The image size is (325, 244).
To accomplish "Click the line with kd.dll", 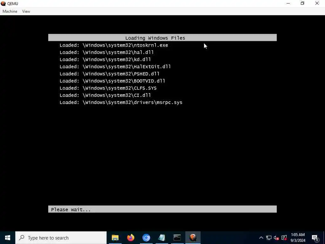I will (105, 59).
